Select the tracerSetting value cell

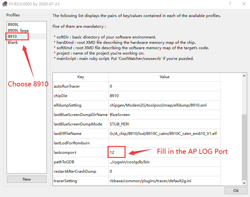coord(164,181)
